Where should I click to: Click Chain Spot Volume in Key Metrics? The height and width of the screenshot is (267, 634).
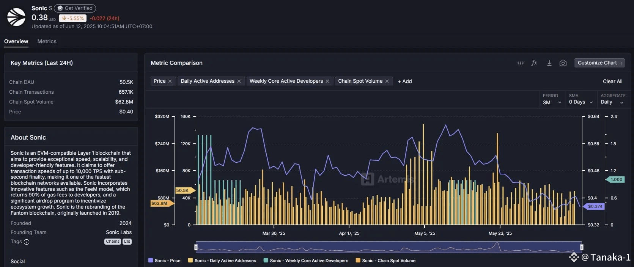[x=31, y=102]
